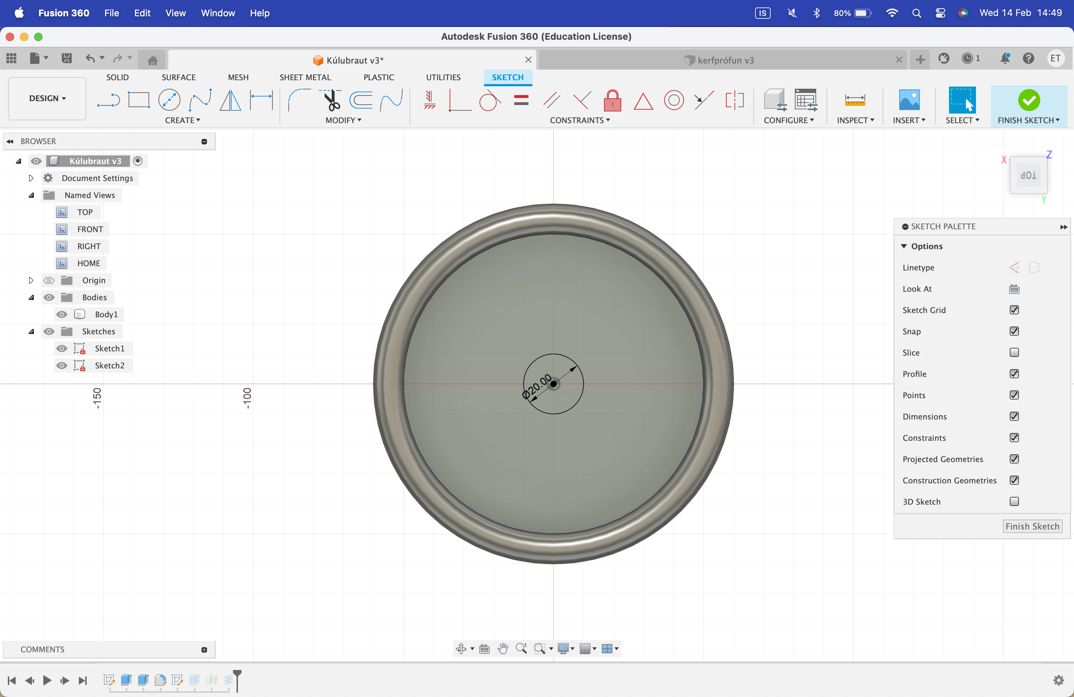Toggle the Sketch Grid checkbox
Image resolution: width=1074 pixels, height=697 pixels.
point(1014,310)
